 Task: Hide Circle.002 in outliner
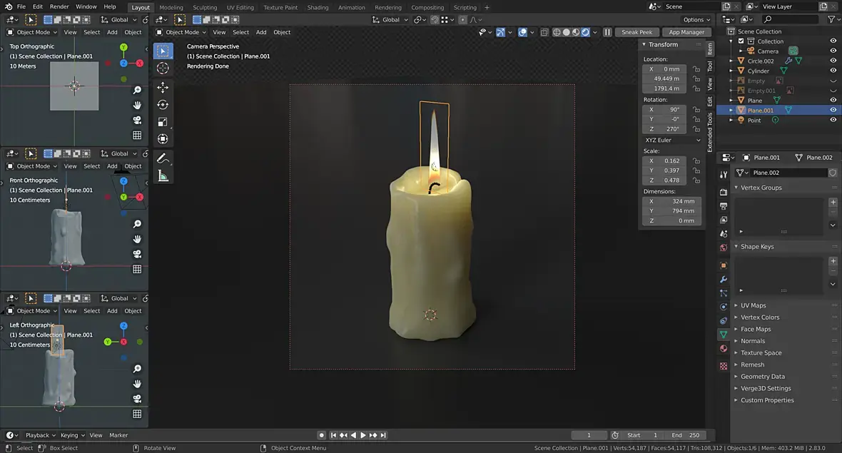[833, 61]
